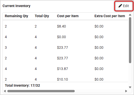Click the Edit button with pencil icon
The width and height of the screenshot is (134, 95).
(124, 6)
